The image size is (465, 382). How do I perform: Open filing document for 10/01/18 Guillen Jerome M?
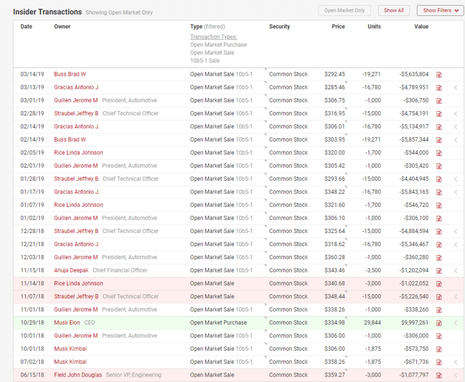(x=439, y=336)
